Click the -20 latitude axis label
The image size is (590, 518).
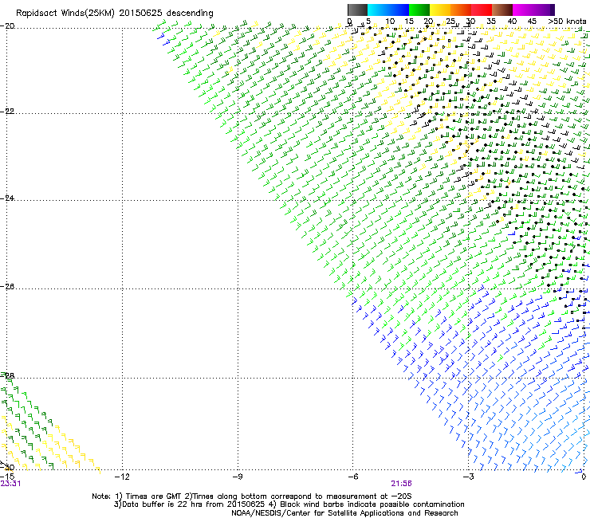point(7,26)
